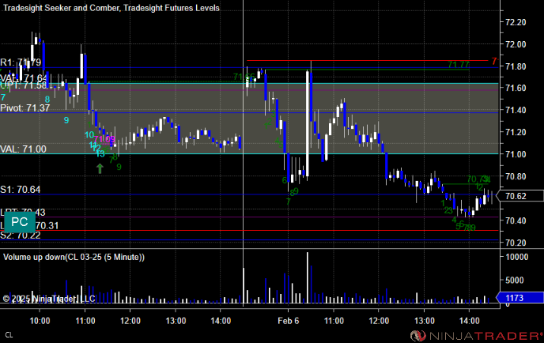Click the Pivot: 71.37 level label

pos(25,107)
